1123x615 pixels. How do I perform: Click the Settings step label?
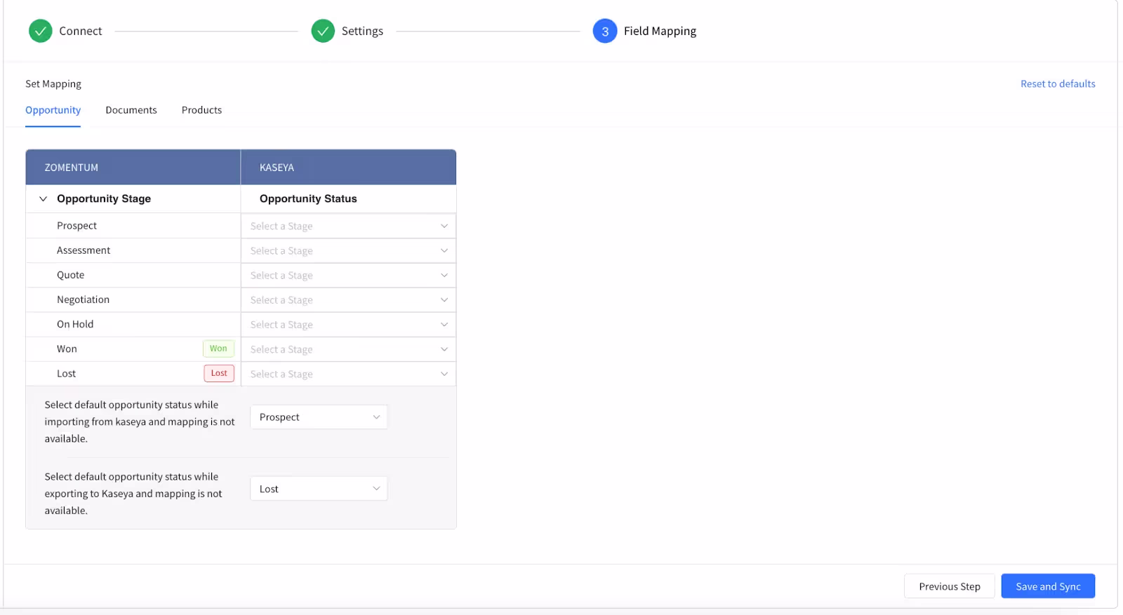click(x=362, y=31)
